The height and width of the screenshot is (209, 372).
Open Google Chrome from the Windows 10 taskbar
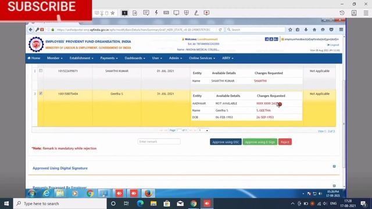[x=194, y=204]
